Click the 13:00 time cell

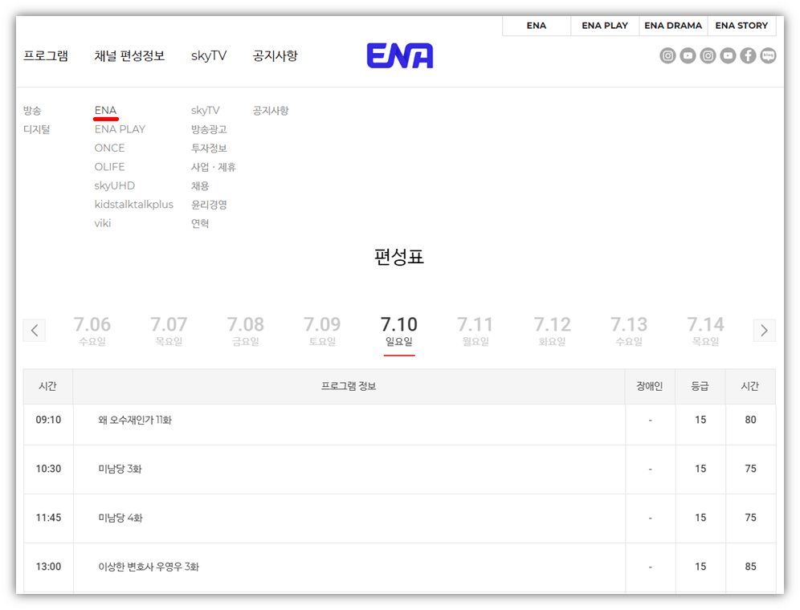(x=48, y=567)
